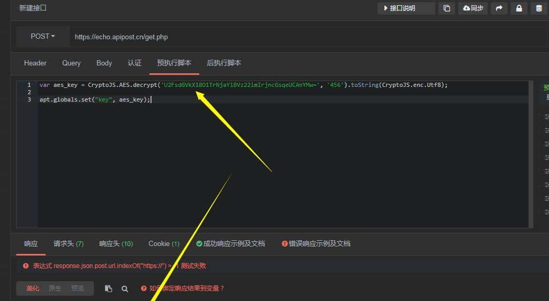Click the 同步 cloud sync button
The width and height of the screenshot is (549, 301).
pos(472,8)
